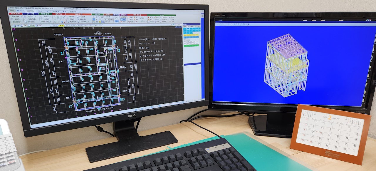Toggle the blue 表示 button in confirmation group

click(x=117, y=22)
